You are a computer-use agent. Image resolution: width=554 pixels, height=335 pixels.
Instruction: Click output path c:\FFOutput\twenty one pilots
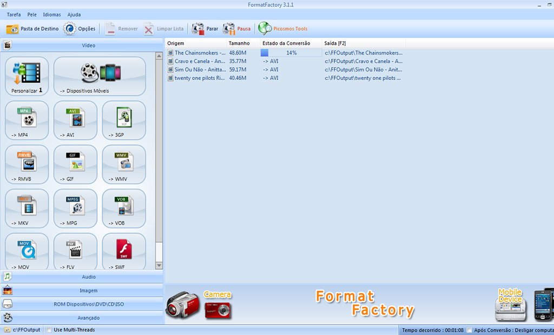coord(362,78)
